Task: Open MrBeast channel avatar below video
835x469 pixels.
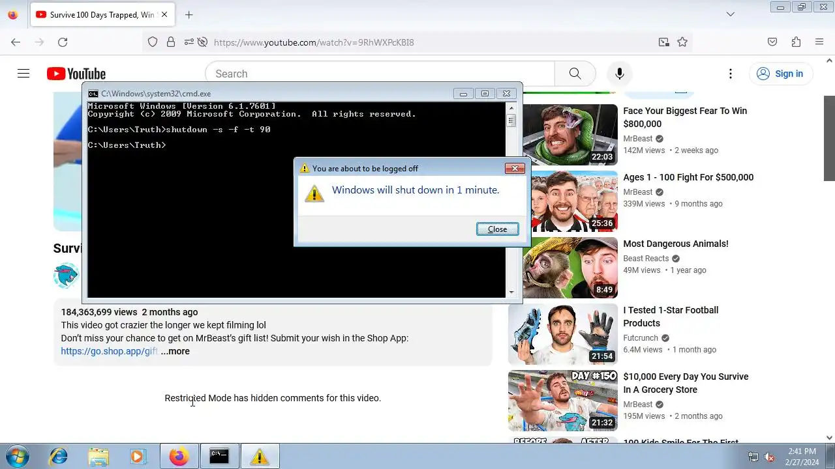Action: pos(67,276)
